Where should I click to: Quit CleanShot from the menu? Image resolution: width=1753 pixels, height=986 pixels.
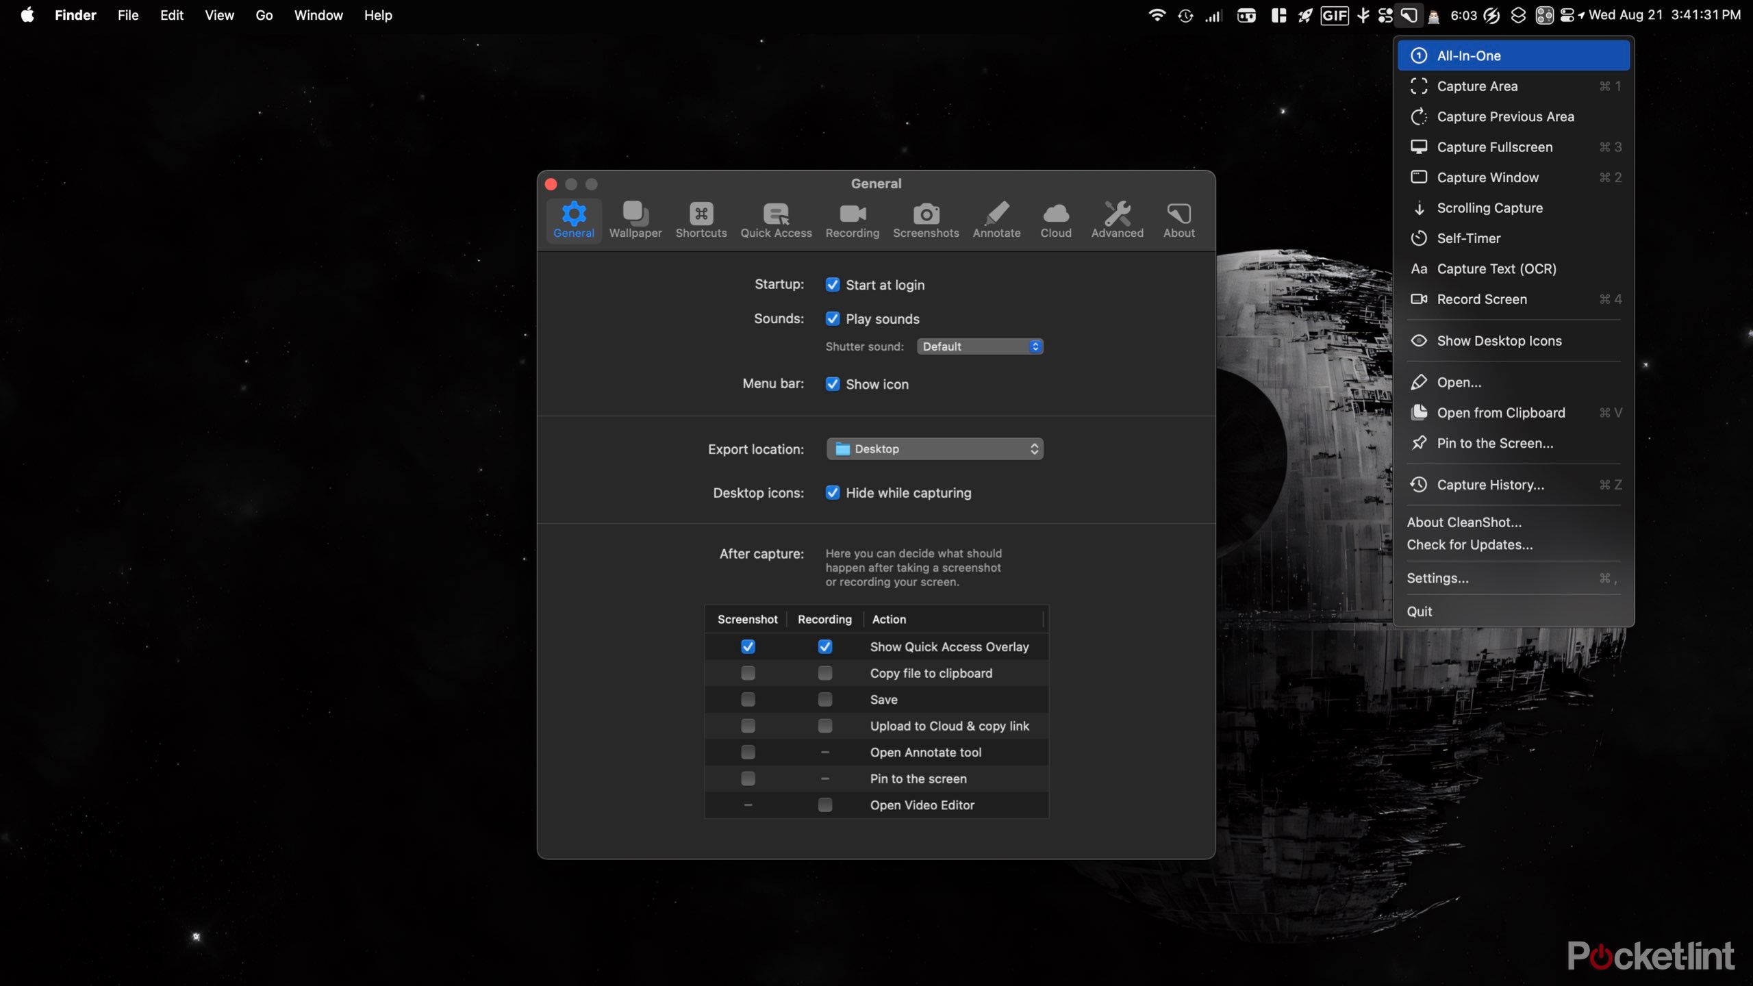pyautogui.click(x=1513, y=611)
